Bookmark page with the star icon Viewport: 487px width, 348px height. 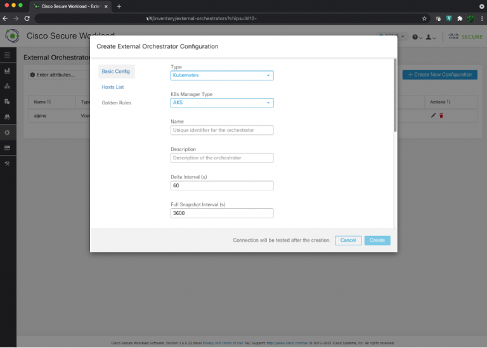424,19
